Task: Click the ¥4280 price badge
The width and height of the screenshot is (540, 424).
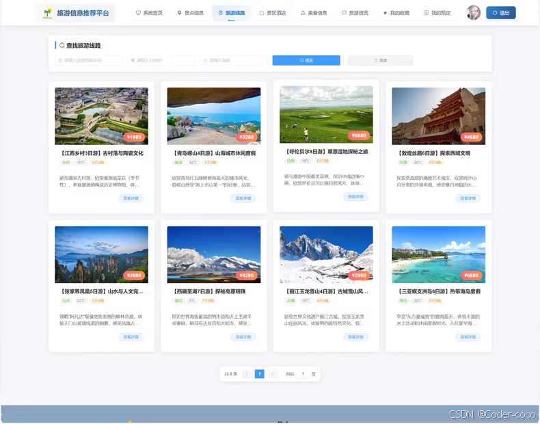Action: coord(246,276)
